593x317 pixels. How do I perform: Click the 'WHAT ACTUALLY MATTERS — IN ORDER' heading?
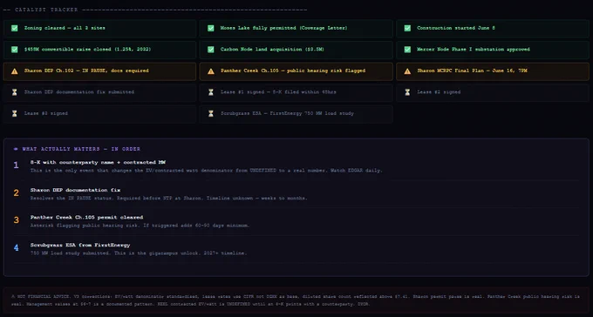point(81,149)
